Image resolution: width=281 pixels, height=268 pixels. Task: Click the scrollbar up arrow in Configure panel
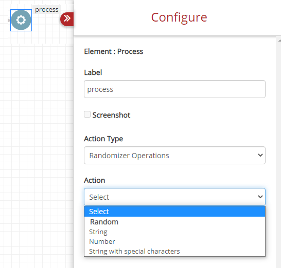coord(279,41)
